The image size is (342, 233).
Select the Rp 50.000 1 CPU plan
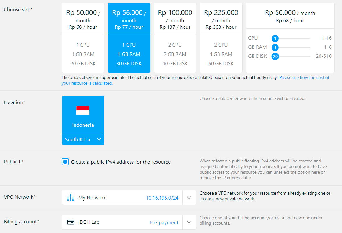pyautogui.click(x=83, y=38)
